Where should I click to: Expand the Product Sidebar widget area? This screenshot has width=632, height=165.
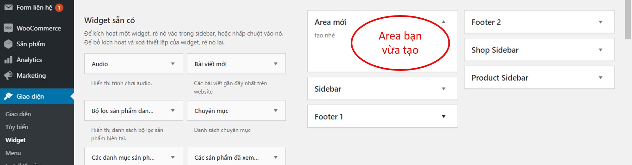tap(600, 78)
